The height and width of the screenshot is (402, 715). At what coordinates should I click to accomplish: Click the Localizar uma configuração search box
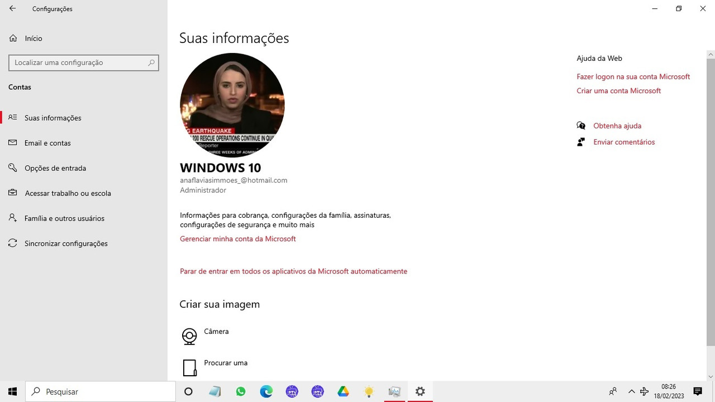click(x=83, y=63)
